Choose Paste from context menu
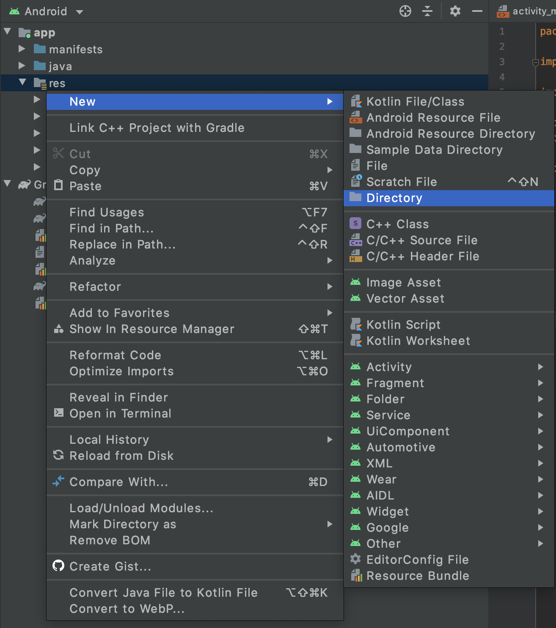Screen dimensions: 556x628 tap(195, 186)
